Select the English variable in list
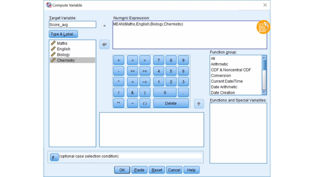The height and width of the screenshot is (177, 314). (x=64, y=49)
